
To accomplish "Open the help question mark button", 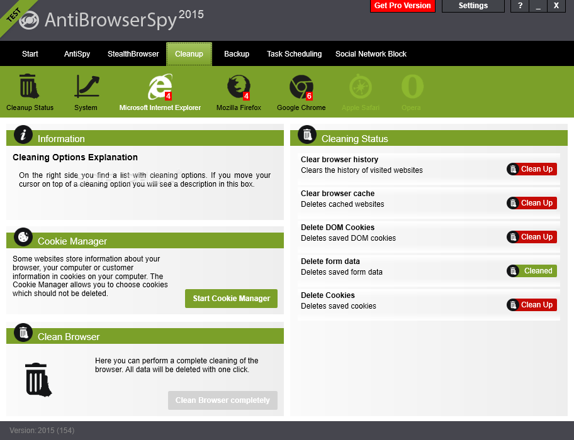I will (x=520, y=6).
